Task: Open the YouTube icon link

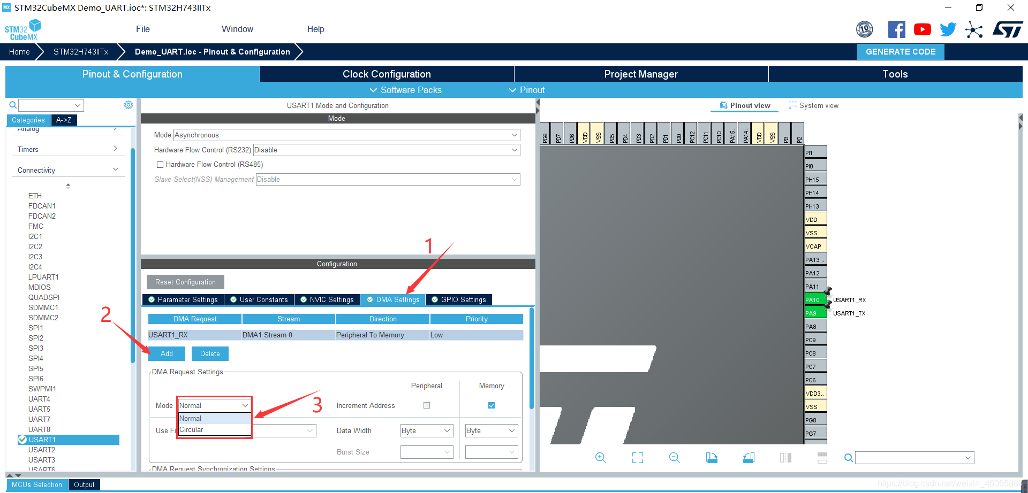Action: point(922,29)
